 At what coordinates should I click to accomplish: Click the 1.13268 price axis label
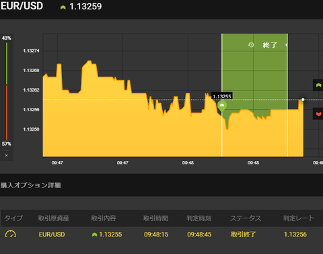[31, 71]
